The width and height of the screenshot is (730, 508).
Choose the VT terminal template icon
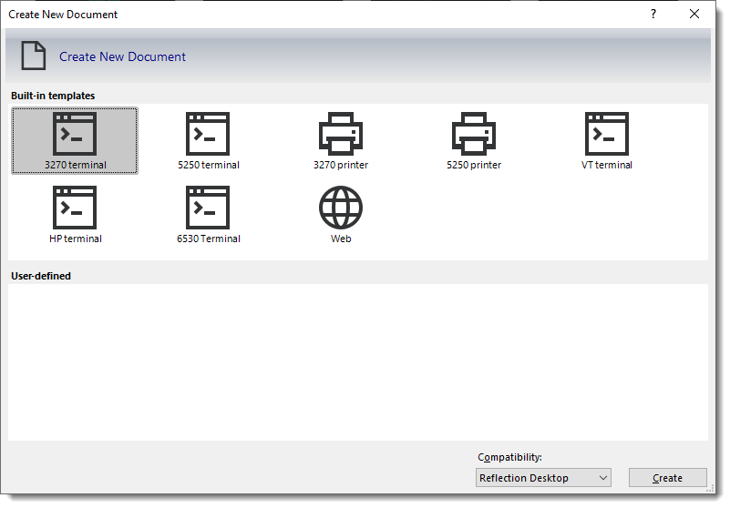pos(607,134)
